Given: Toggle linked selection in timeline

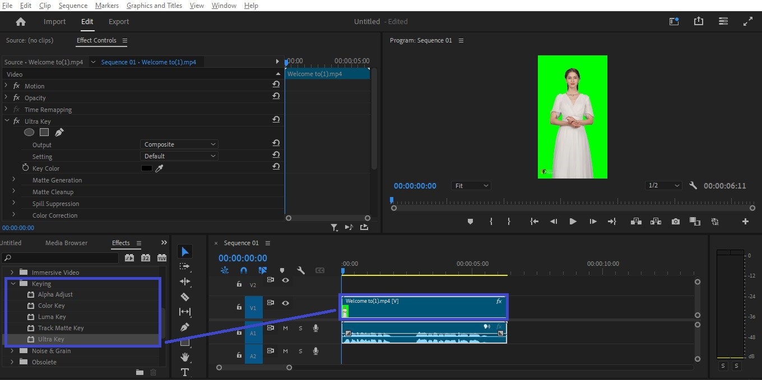Looking at the screenshot, I should click(x=263, y=270).
